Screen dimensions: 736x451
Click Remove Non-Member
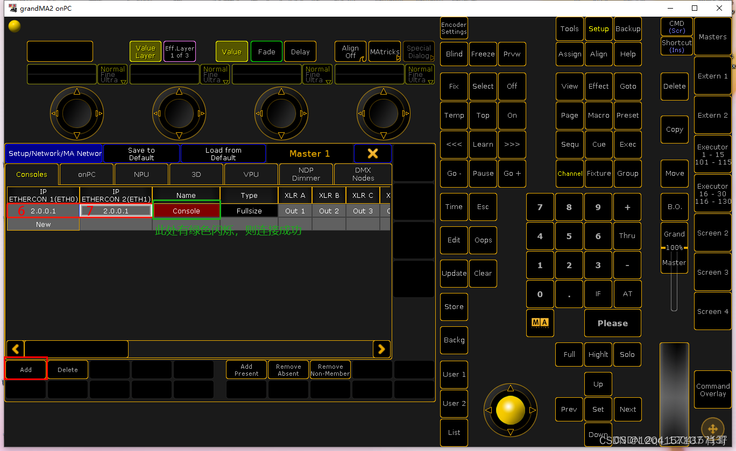pos(330,370)
